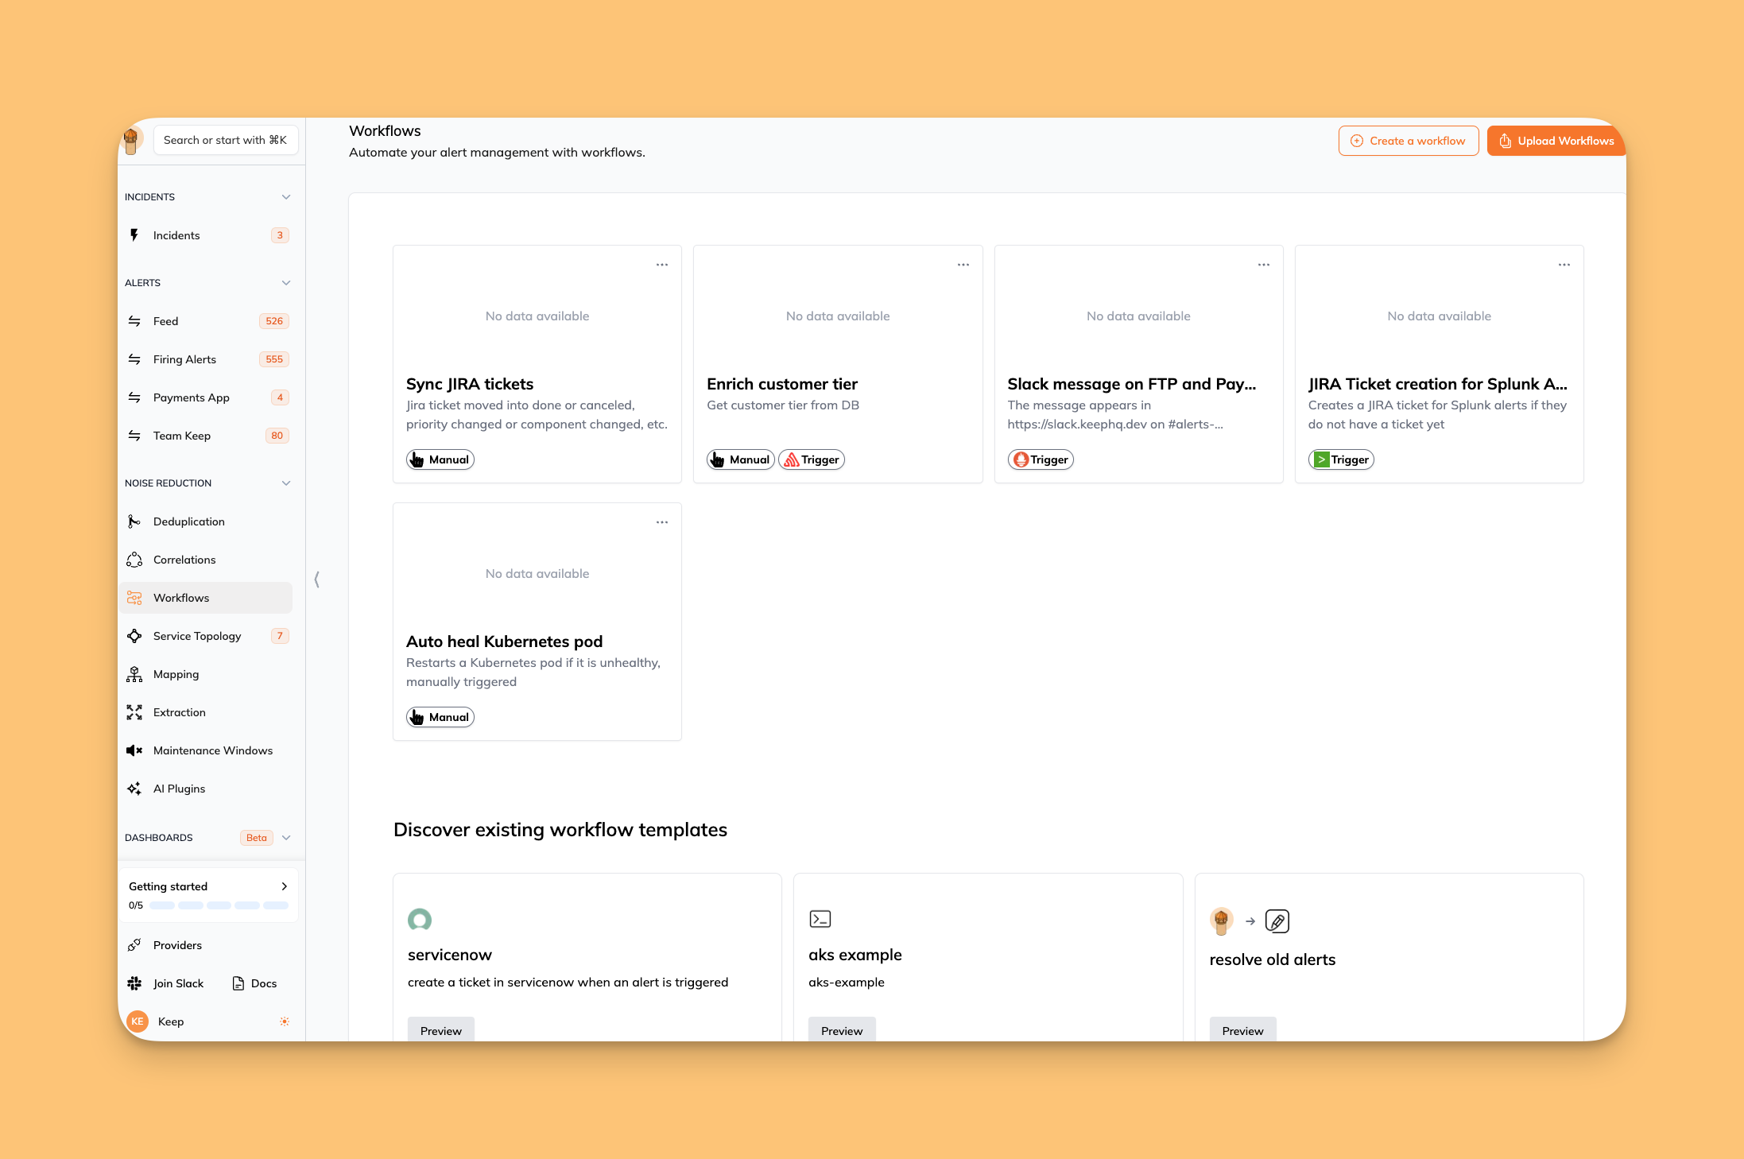Open options menu on Auto heal Kubernetes pod card

pos(662,522)
